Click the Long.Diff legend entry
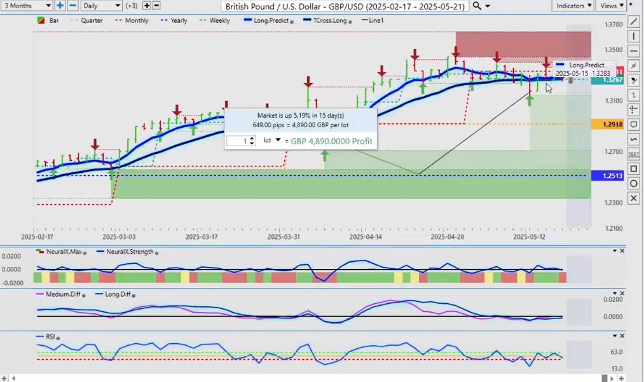This screenshot has width=644, height=382. point(113,294)
